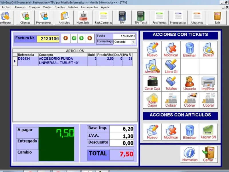
Task: Launch TPV Tactil from toolbar
Action: coord(141,18)
